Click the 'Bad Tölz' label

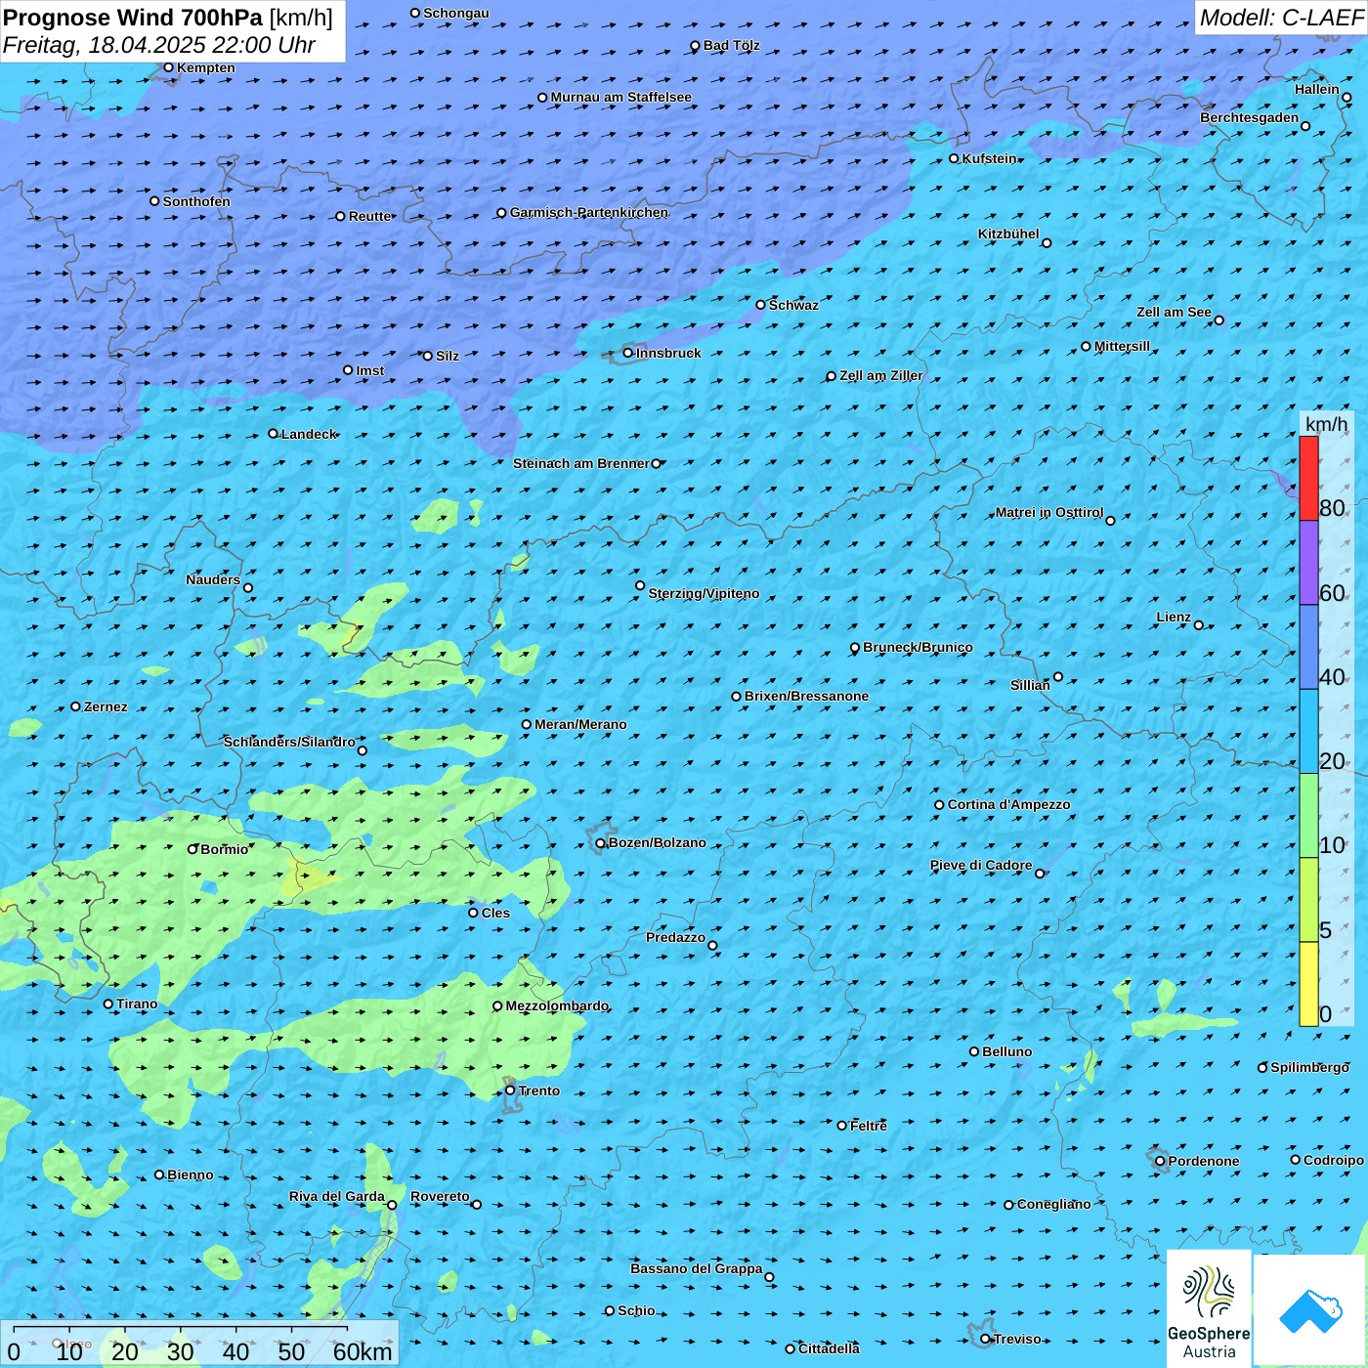point(732,45)
